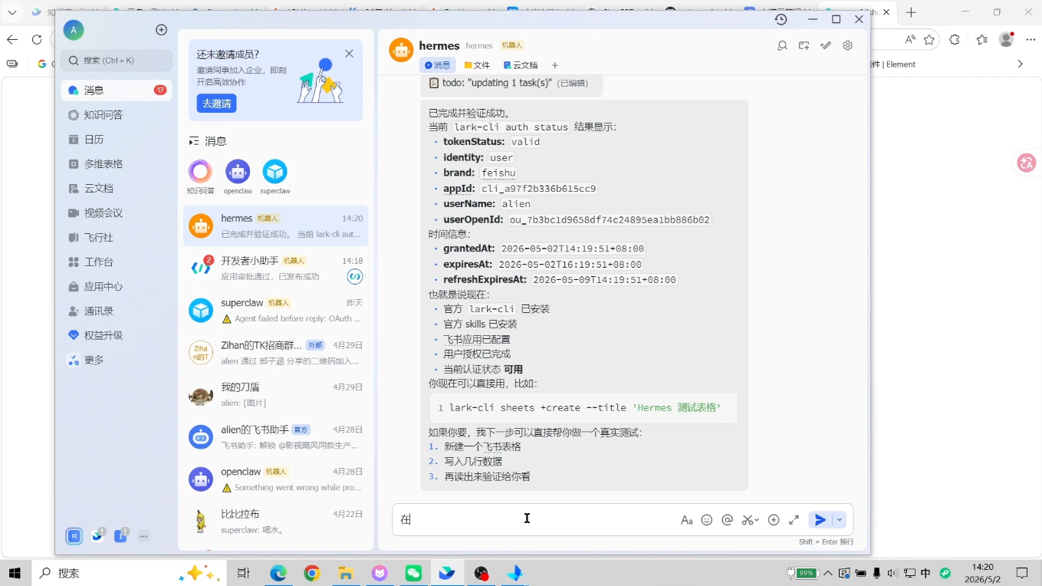1042x586 pixels.
Task: Add a new tab with the plus
Action: (555, 66)
